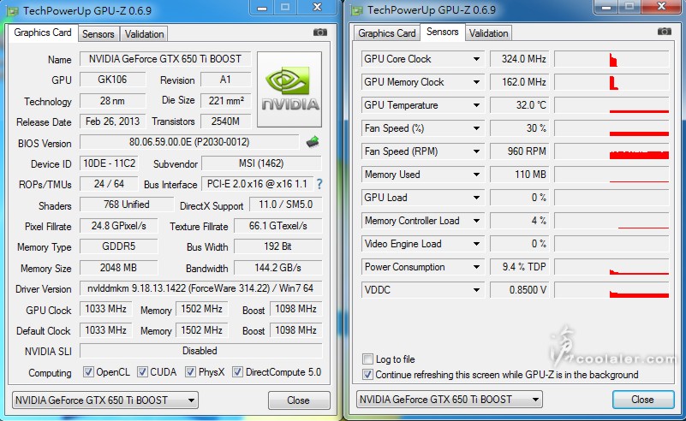Click the GPU Memory Clock history graph
This screenshot has height=421, width=686.
611,82
